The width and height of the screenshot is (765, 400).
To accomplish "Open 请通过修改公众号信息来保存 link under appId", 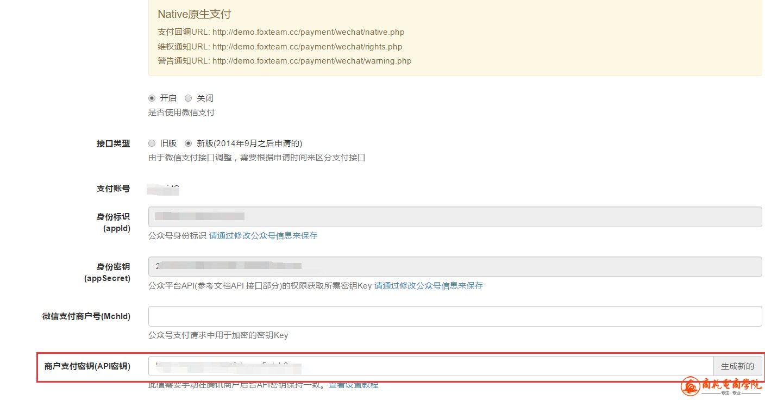I will coord(263,236).
